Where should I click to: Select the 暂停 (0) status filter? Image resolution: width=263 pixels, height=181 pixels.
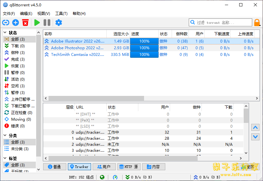pos(19,73)
